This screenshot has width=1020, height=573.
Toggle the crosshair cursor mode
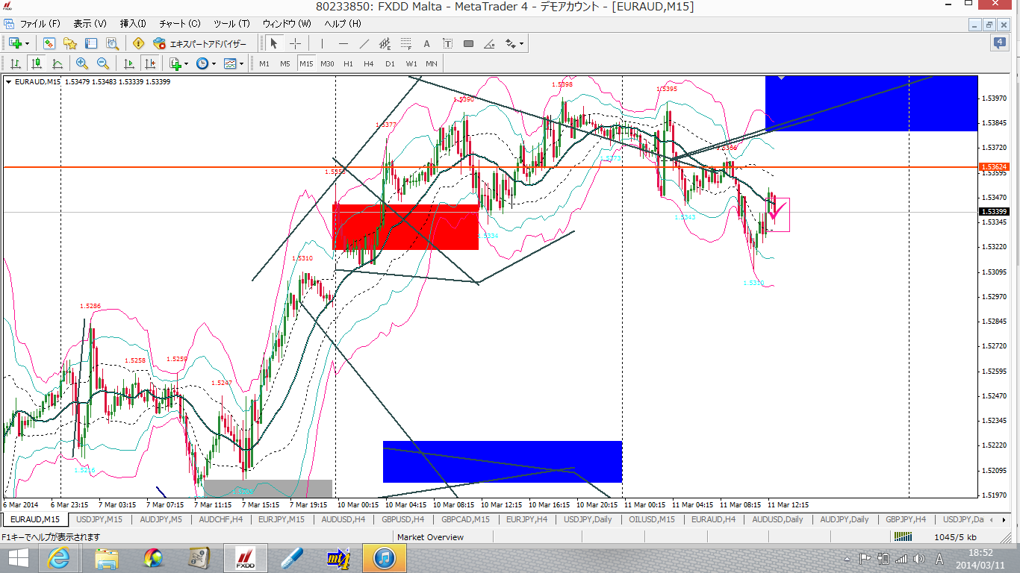point(295,43)
